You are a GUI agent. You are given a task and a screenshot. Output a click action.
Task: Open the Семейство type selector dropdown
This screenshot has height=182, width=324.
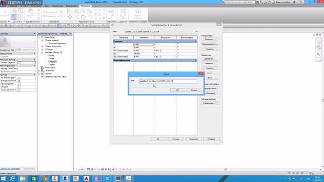(16, 50)
